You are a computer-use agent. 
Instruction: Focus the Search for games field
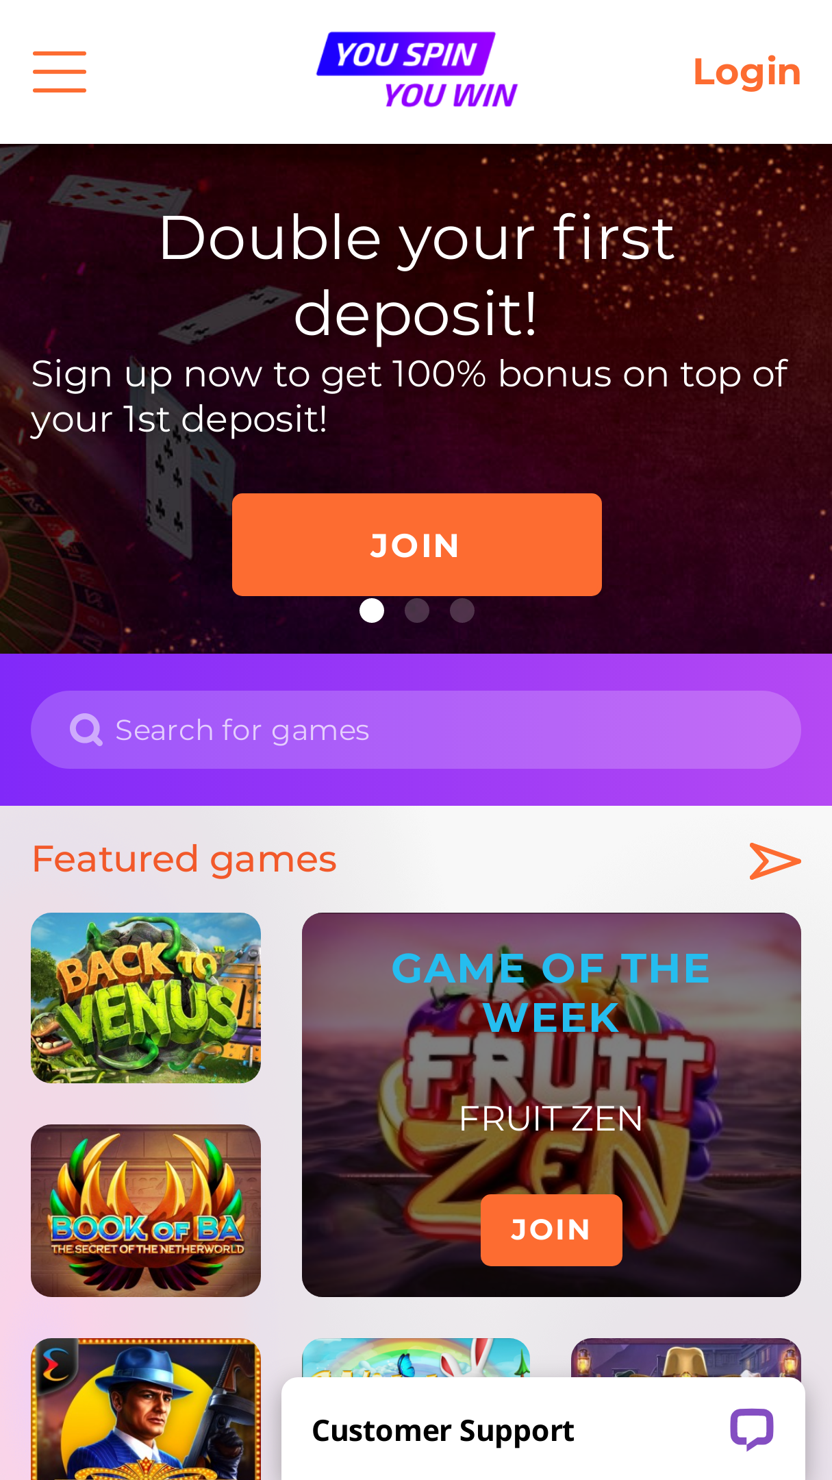pos(416,730)
